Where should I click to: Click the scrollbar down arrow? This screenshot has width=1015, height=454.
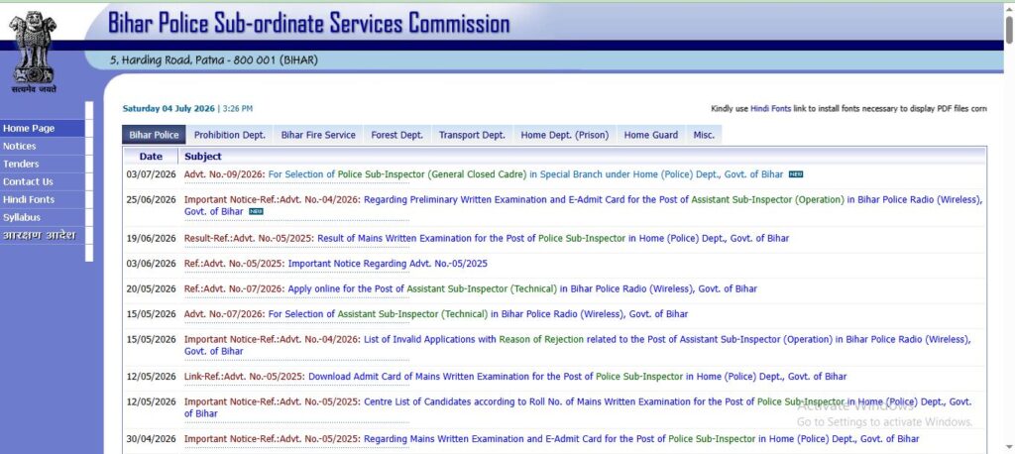(x=1009, y=447)
